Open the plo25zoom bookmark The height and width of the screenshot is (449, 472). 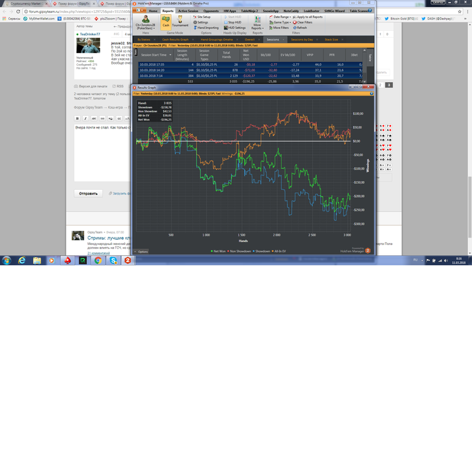pos(111,19)
